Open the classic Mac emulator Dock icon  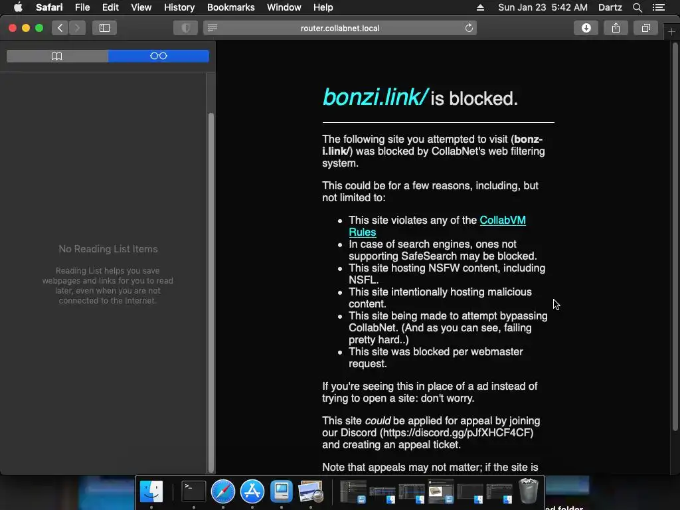click(x=282, y=491)
